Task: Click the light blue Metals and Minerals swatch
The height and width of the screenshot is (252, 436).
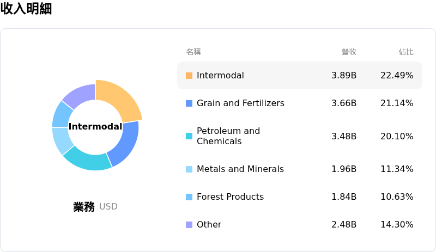Action: coord(189,169)
